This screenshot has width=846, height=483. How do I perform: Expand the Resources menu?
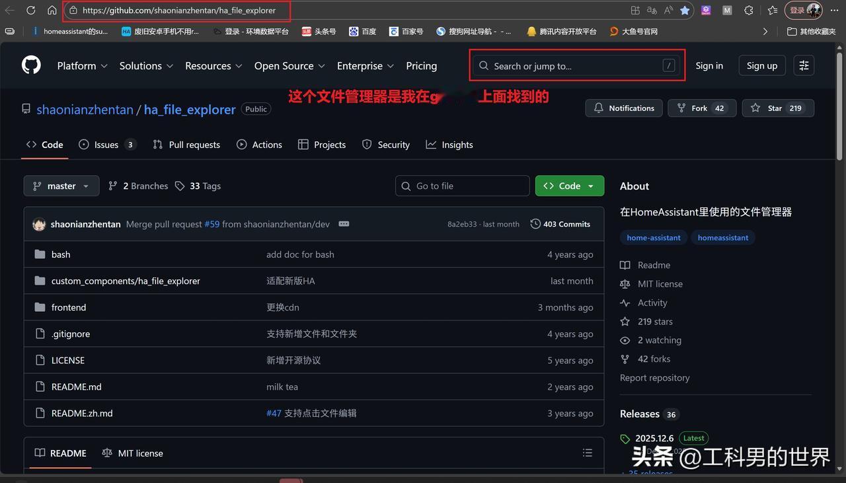pyautogui.click(x=213, y=65)
